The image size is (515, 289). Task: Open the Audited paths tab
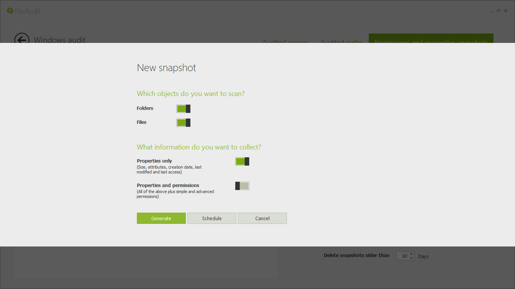pyautogui.click(x=341, y=41)
